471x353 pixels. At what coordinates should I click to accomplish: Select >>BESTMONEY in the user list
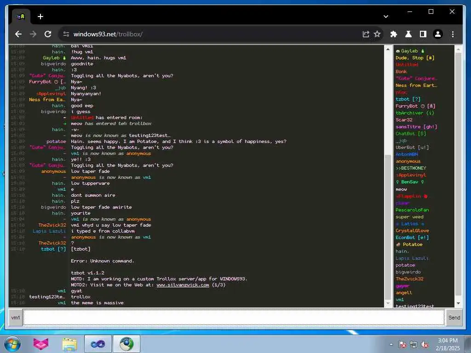pyautogui.click(x=411, y=168)
